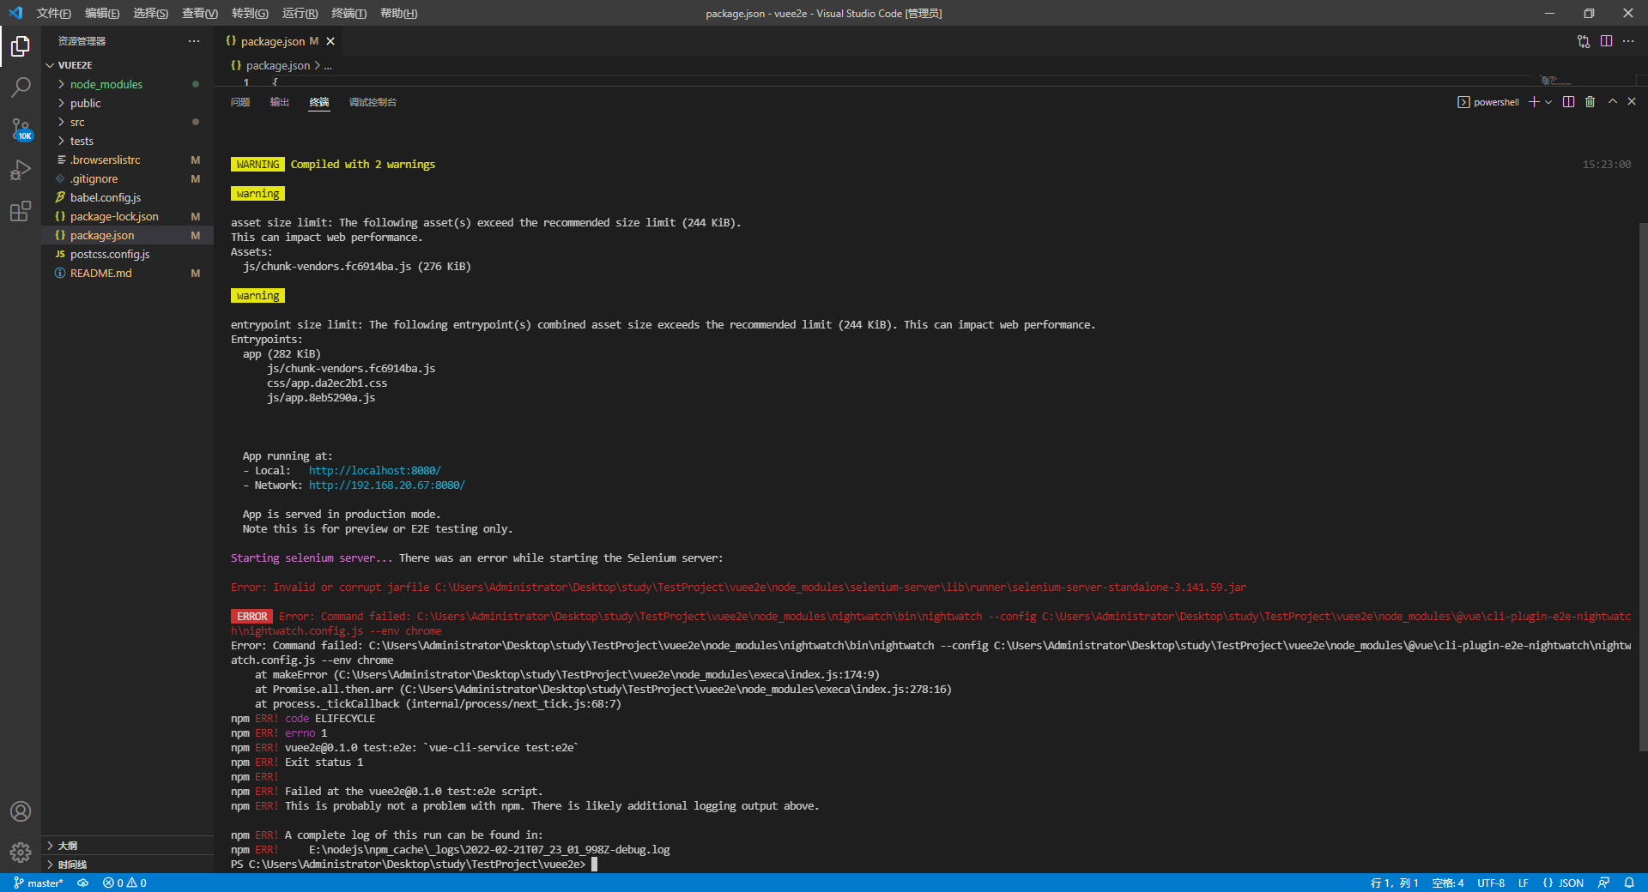The image size is (1648, 892).
Task: Collapse the VUEE2E root folder
Action: (x=127, y=65)
